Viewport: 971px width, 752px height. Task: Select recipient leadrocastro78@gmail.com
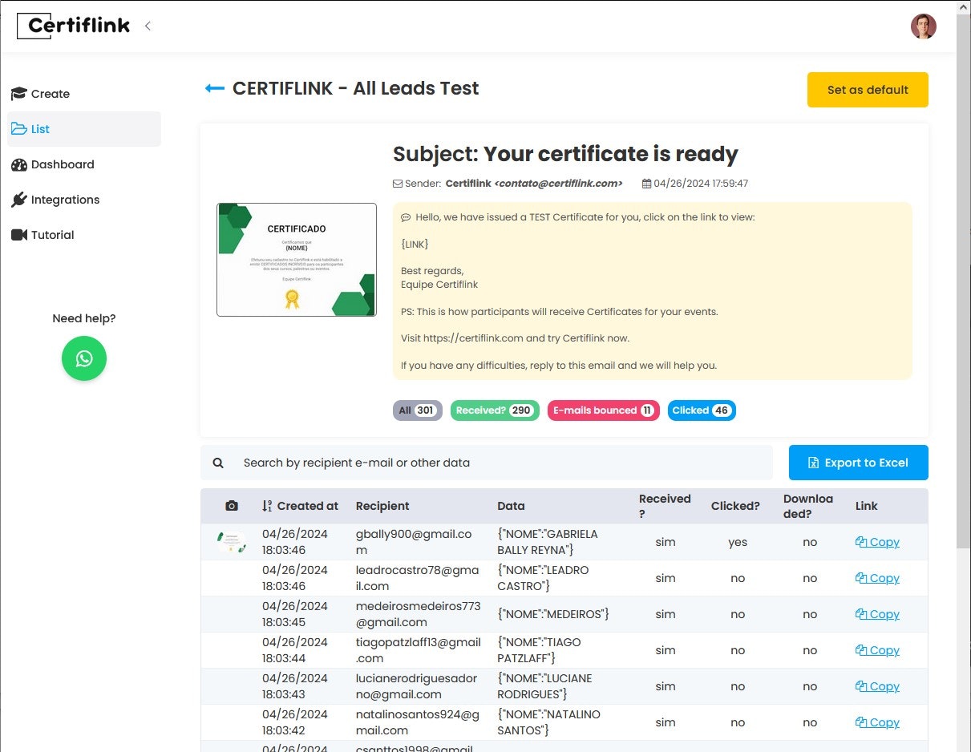417,578
